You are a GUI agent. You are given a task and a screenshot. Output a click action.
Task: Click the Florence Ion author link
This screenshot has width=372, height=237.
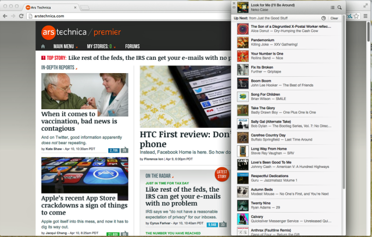click(x=153, y=159)
